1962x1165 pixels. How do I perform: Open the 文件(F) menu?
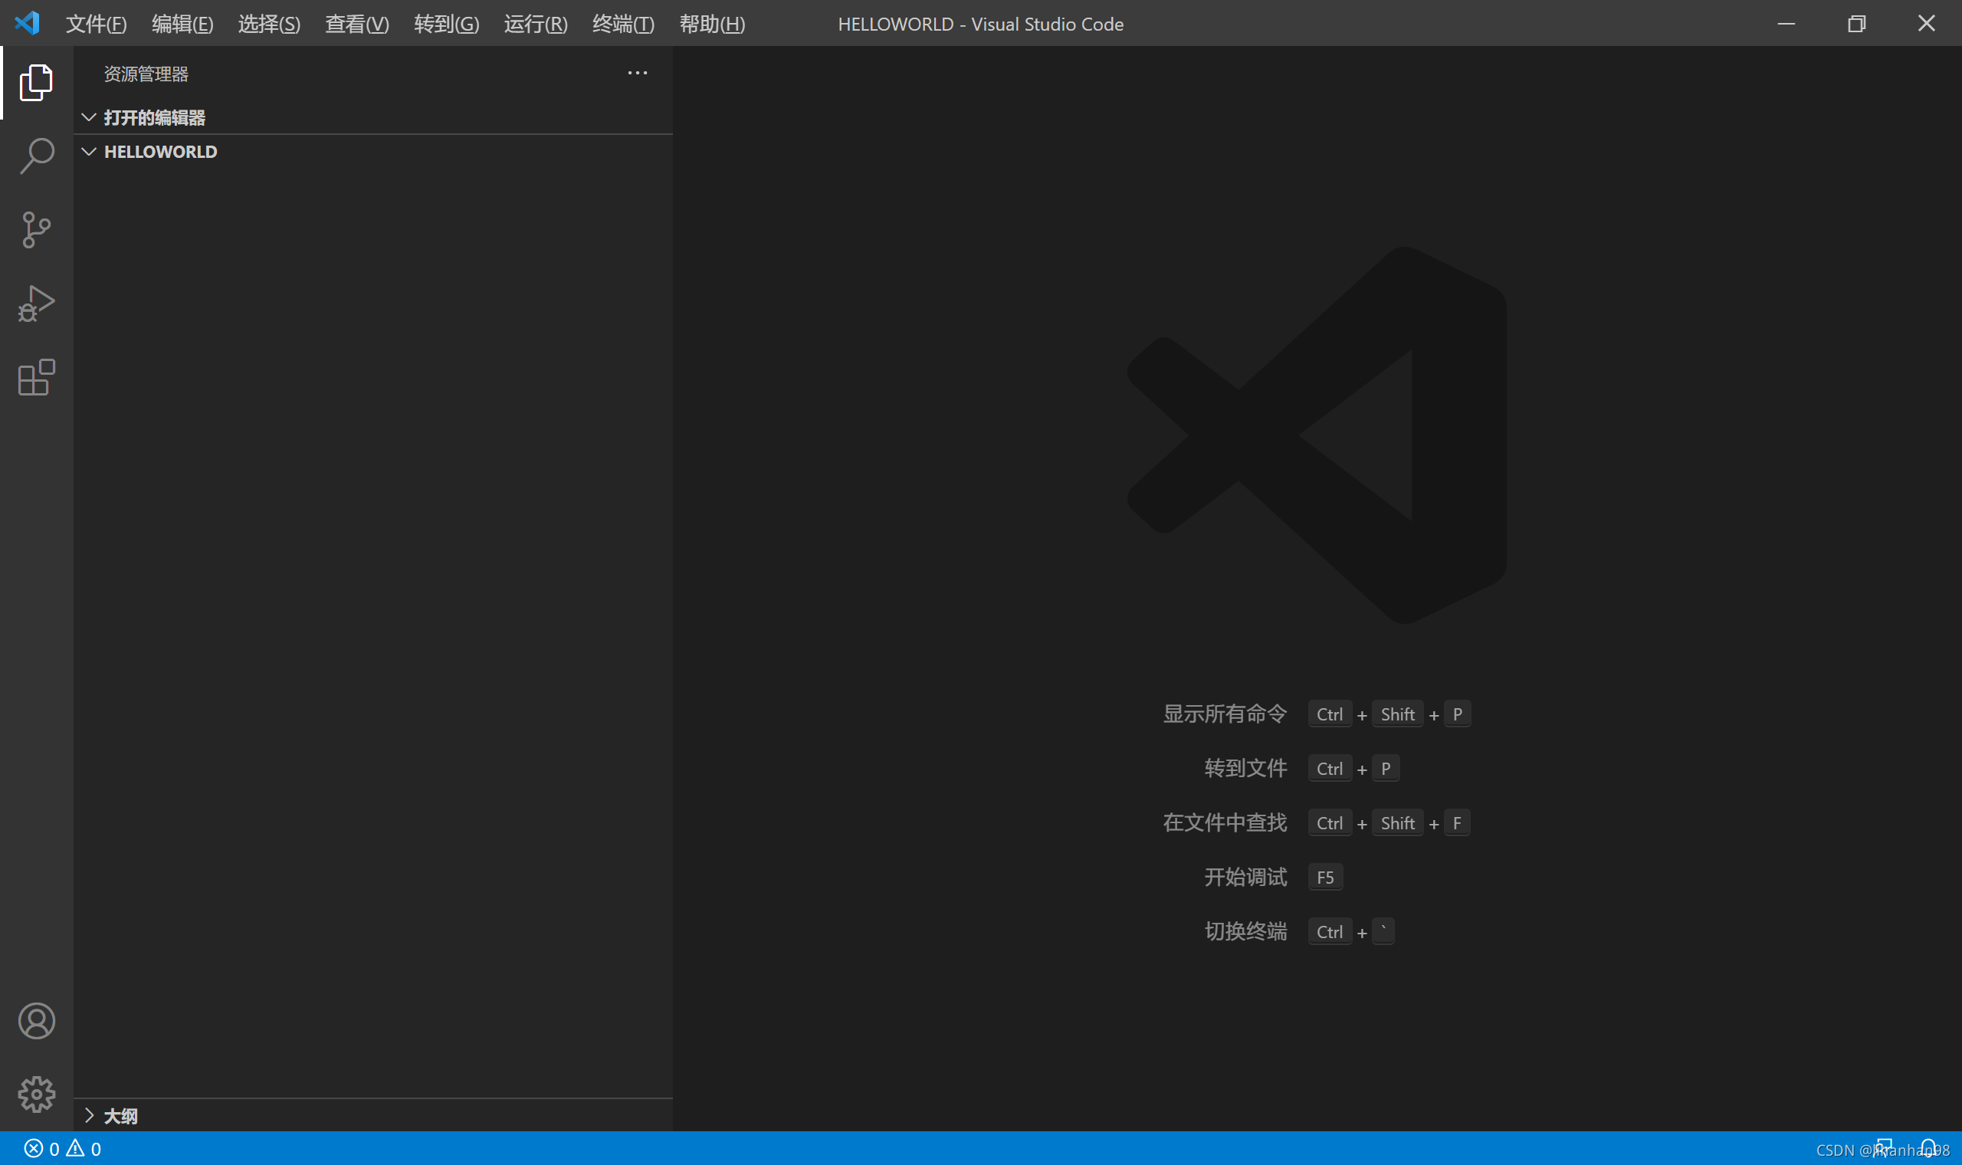coord(96,25)
